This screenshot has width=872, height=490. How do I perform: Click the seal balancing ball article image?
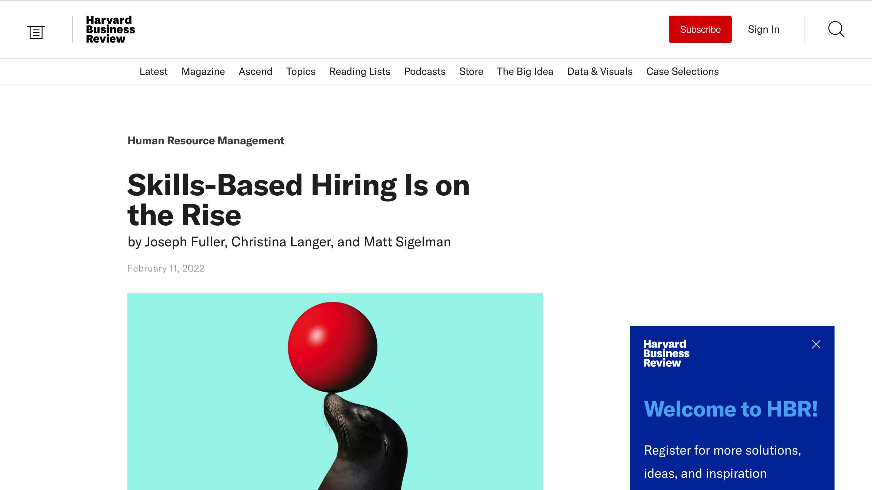pyautogui.click(x=335, y=392)
